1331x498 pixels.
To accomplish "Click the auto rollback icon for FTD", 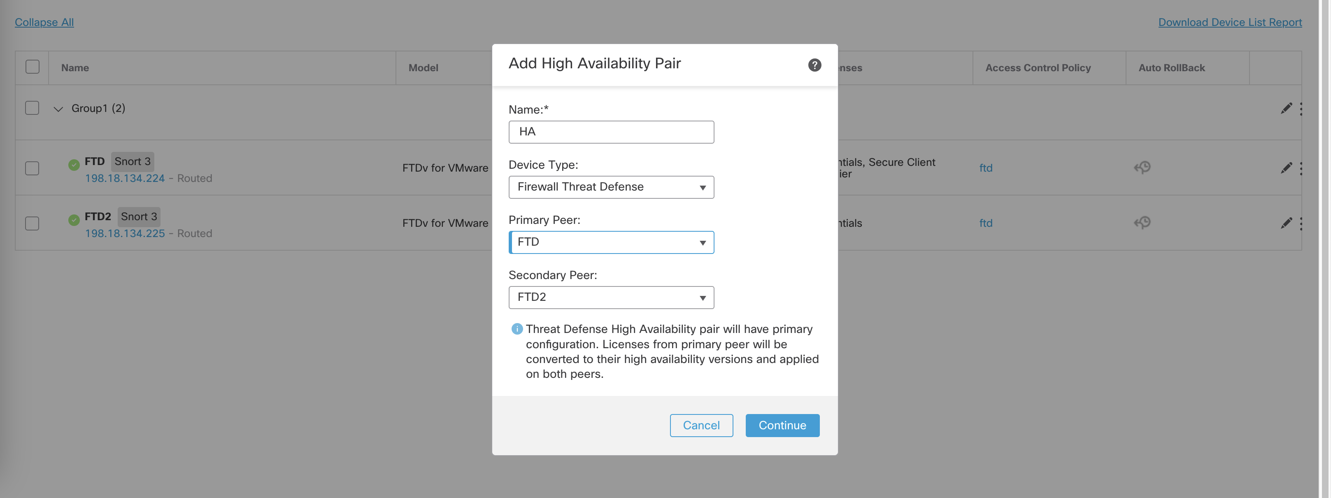I will (x=1142, y=168).
